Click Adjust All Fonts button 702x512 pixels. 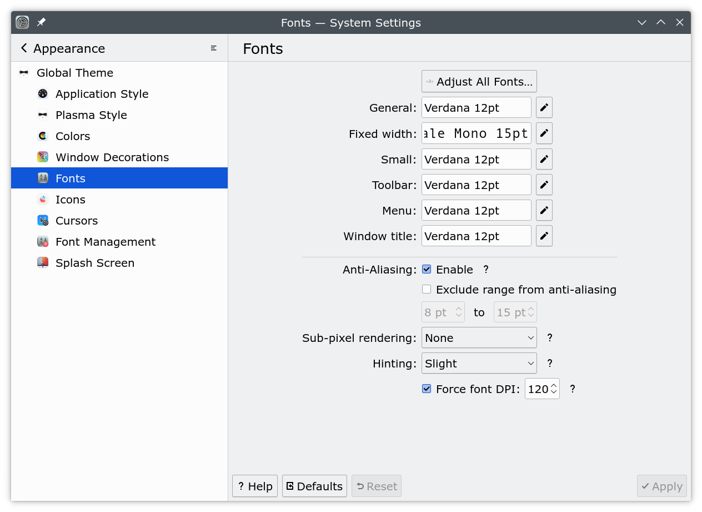[479, 81]
